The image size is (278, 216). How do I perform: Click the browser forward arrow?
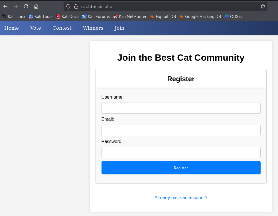click(16, 6)
